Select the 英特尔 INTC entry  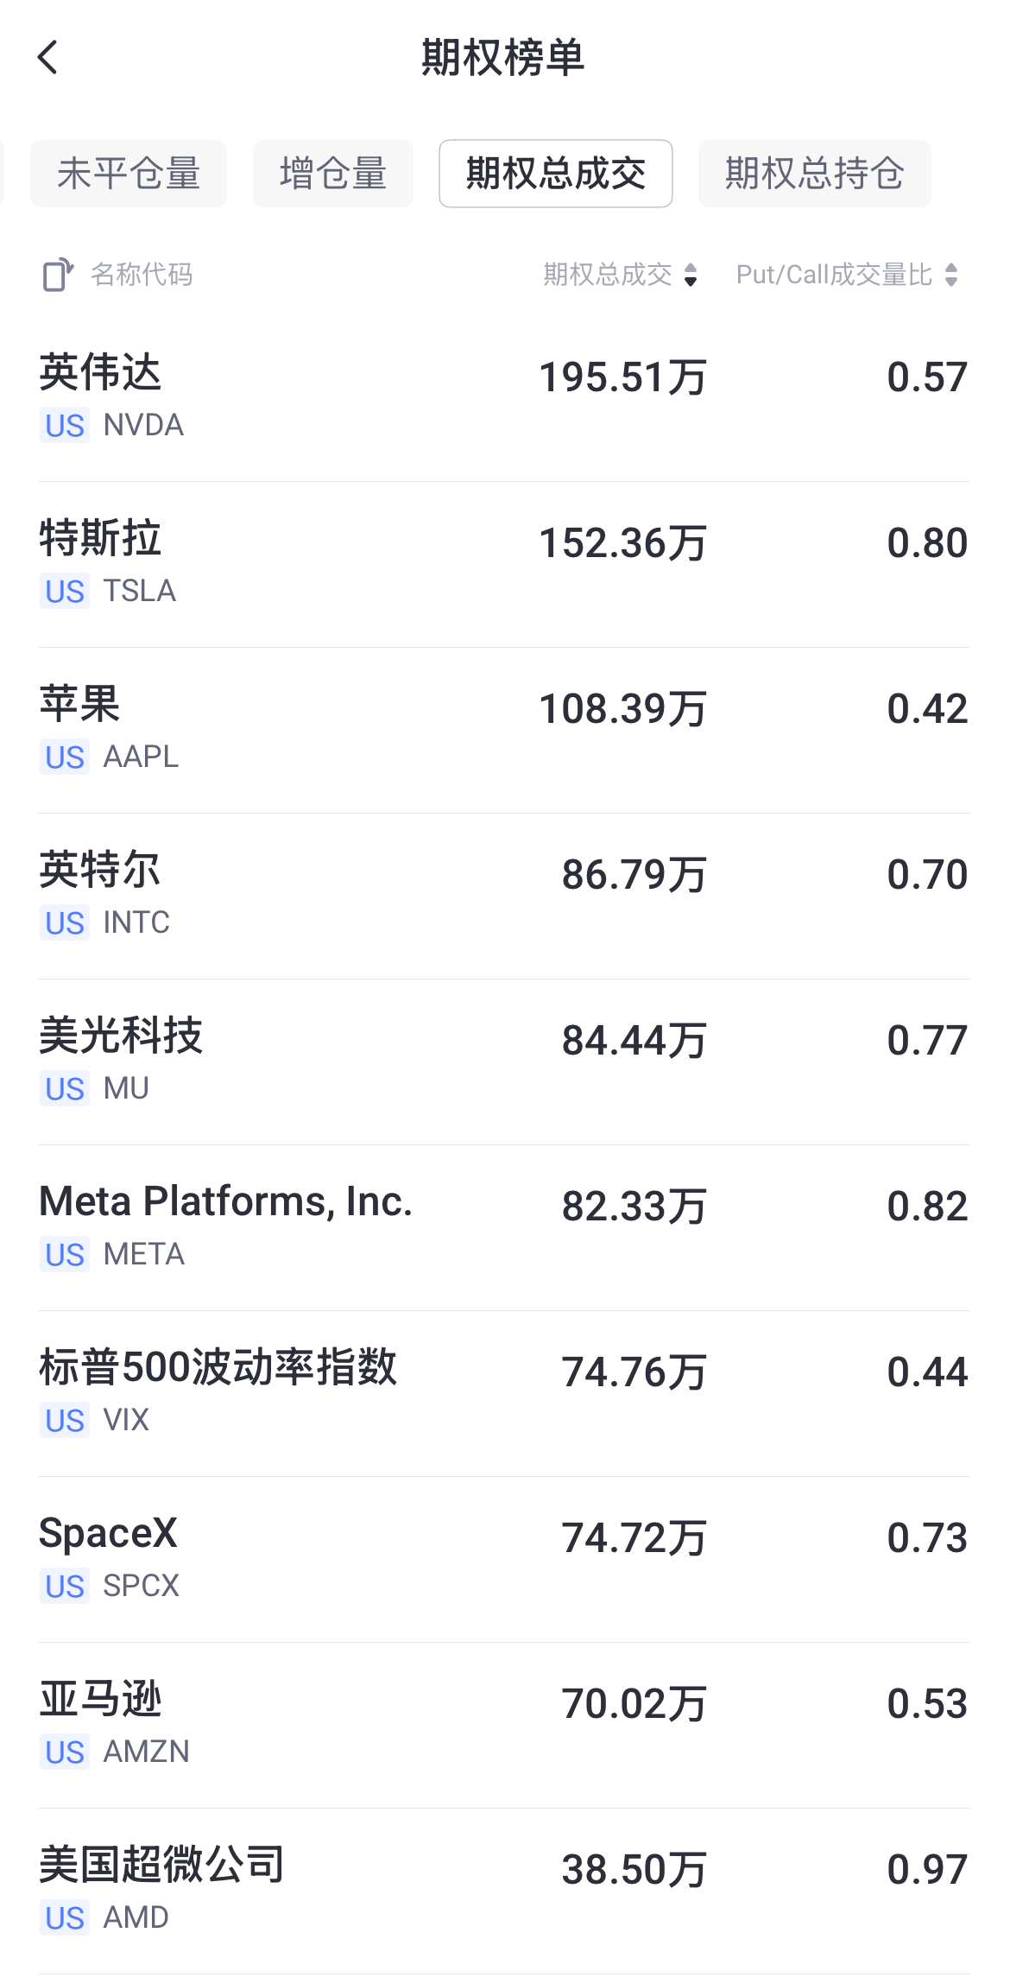(504, 897)
